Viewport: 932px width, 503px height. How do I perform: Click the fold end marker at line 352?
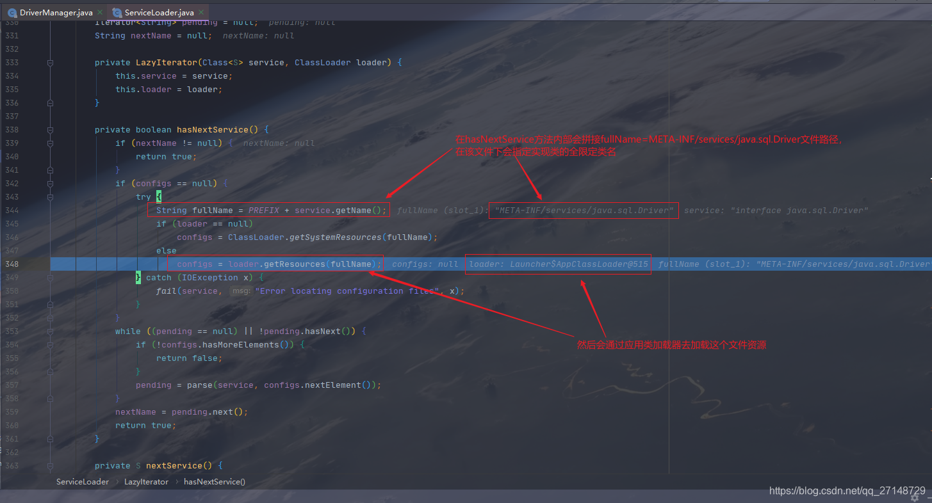point(50,318)
